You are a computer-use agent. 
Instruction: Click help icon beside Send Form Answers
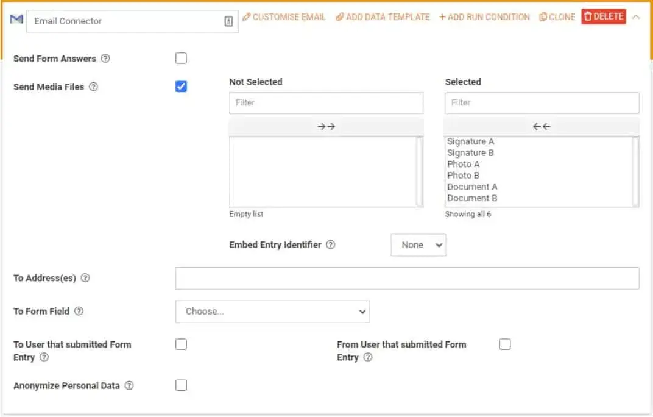click(x=105, y=59)
